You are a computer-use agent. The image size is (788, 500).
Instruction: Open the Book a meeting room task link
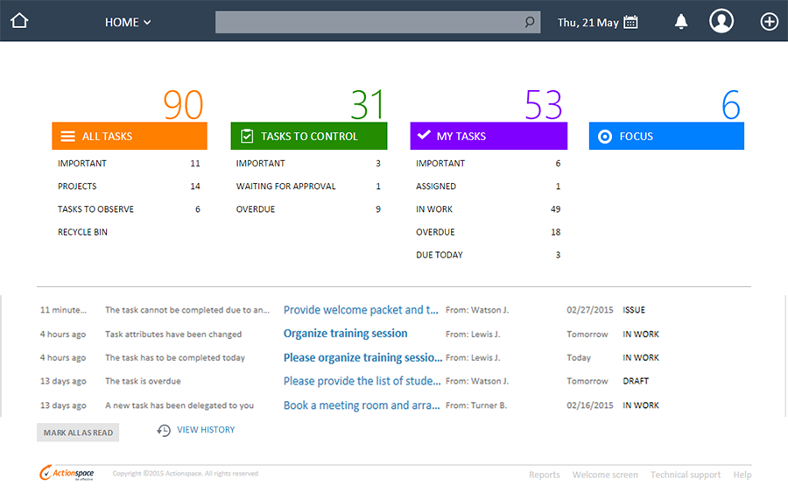click(x=362, y=405)
